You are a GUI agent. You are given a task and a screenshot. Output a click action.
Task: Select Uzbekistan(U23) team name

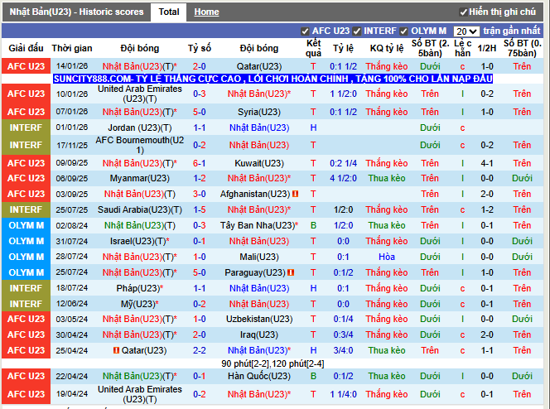pyautogui.click(x=259, y=319)
